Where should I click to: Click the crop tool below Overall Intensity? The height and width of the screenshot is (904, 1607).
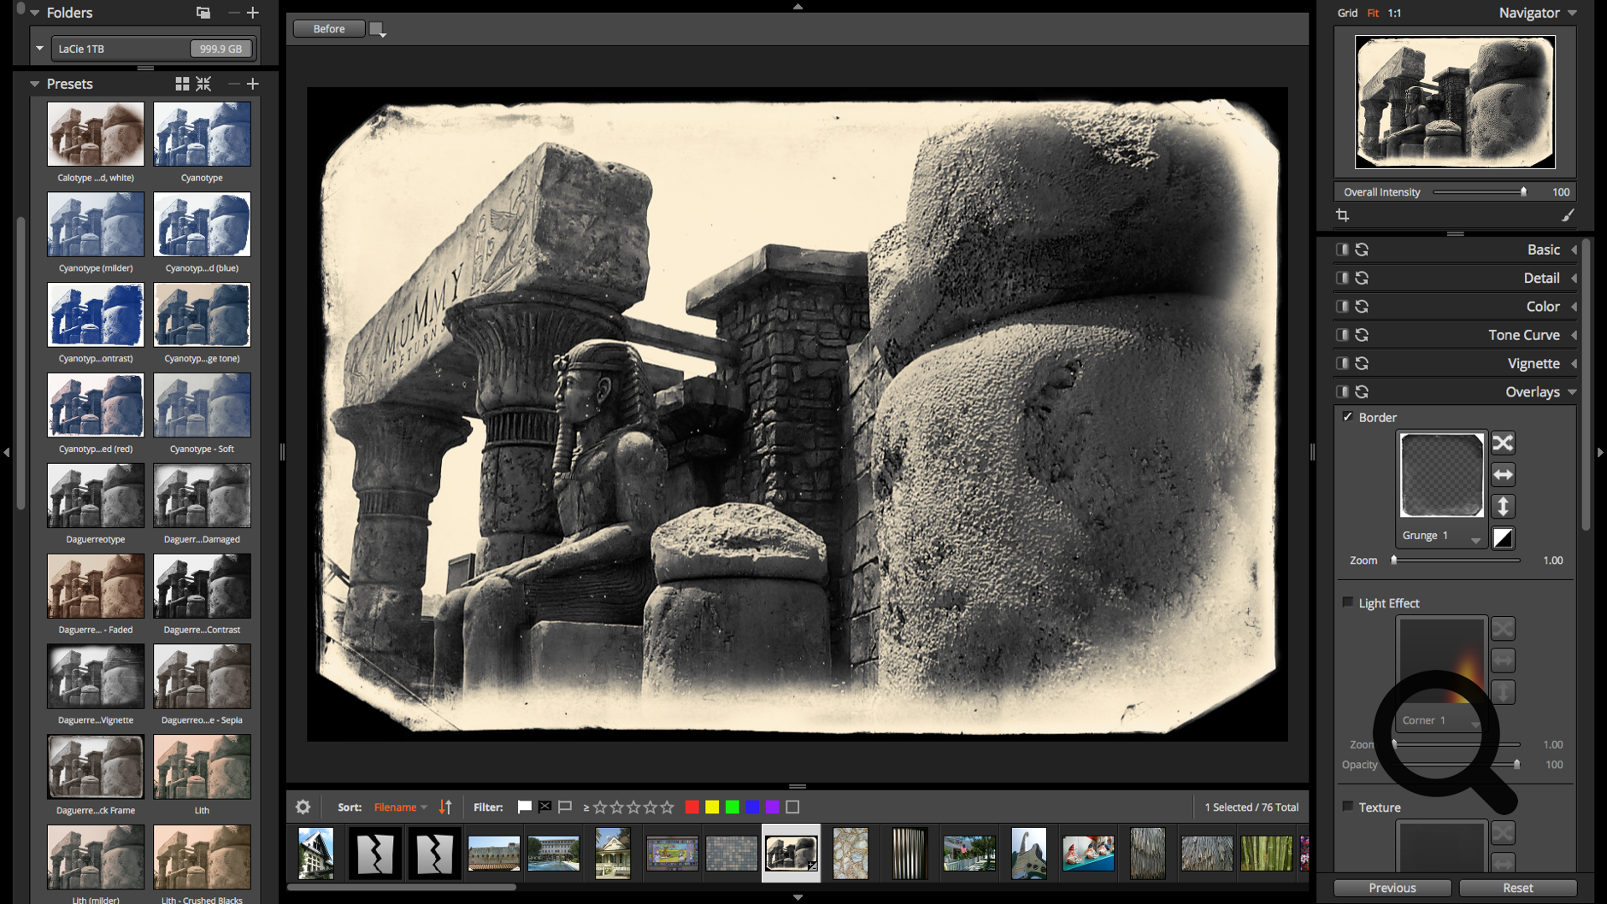coord(1342,215)
